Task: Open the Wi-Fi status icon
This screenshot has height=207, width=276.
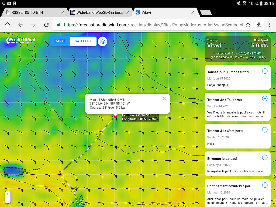Action: tap(244, 3)
